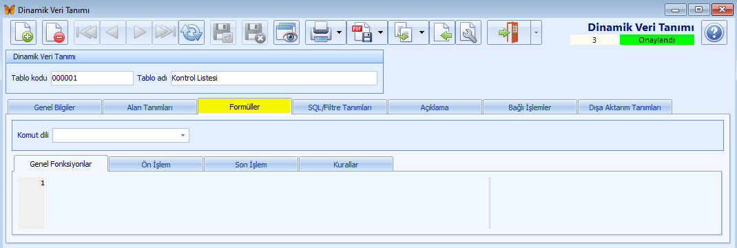Open the Komut dili combo box
The height and width of the screenshot is (248, 737).
point(121,135)
